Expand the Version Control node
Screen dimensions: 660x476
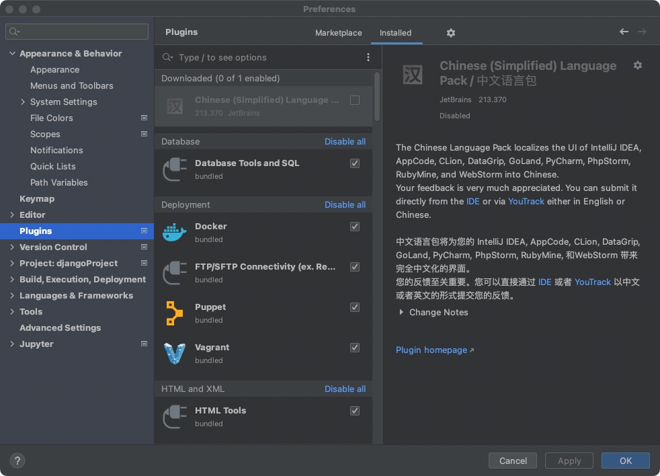[x=12, y=247]
